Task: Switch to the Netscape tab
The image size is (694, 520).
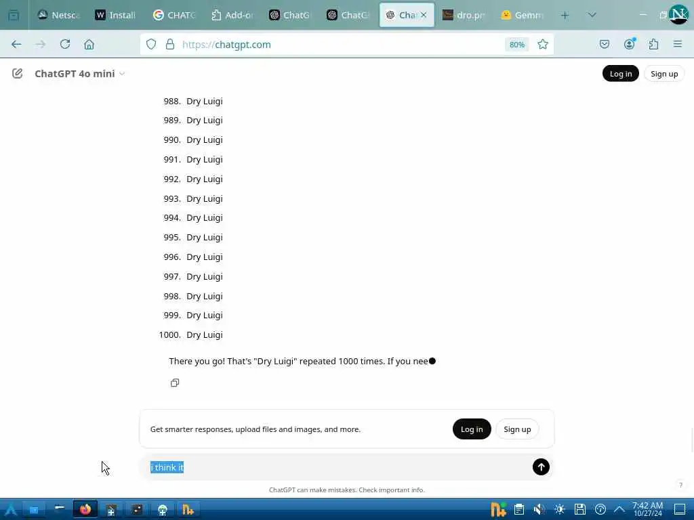Action: tap(59, 15)
